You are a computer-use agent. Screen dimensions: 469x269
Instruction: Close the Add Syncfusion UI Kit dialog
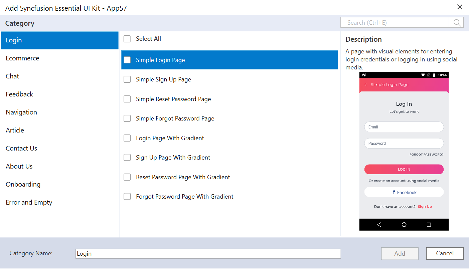click(x=460, y=7)
